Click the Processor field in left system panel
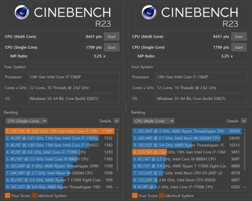 click(74, 77)
